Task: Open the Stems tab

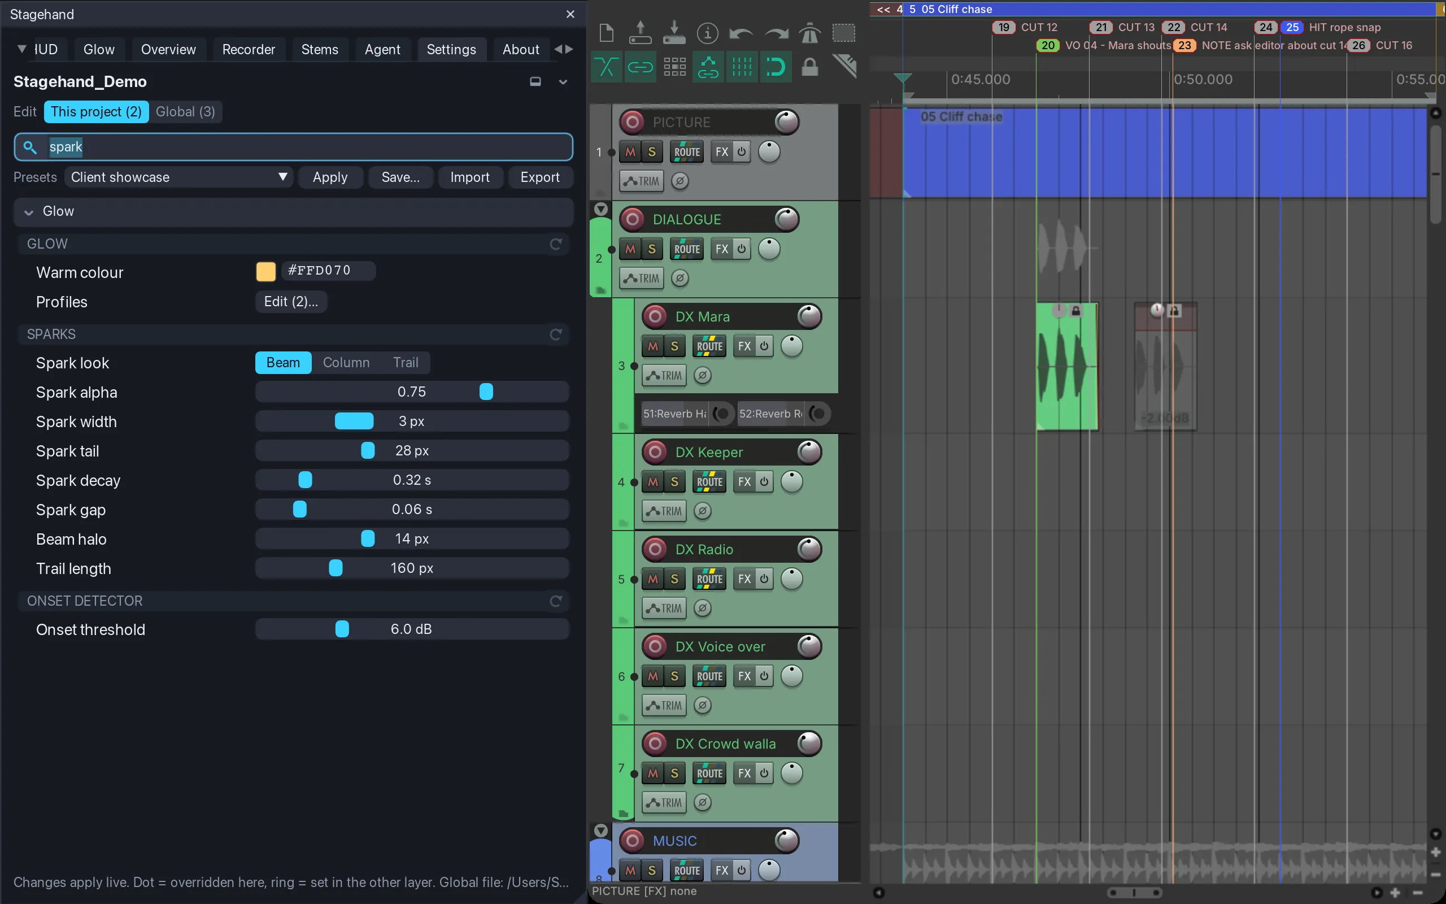Action: coord(320,50)
